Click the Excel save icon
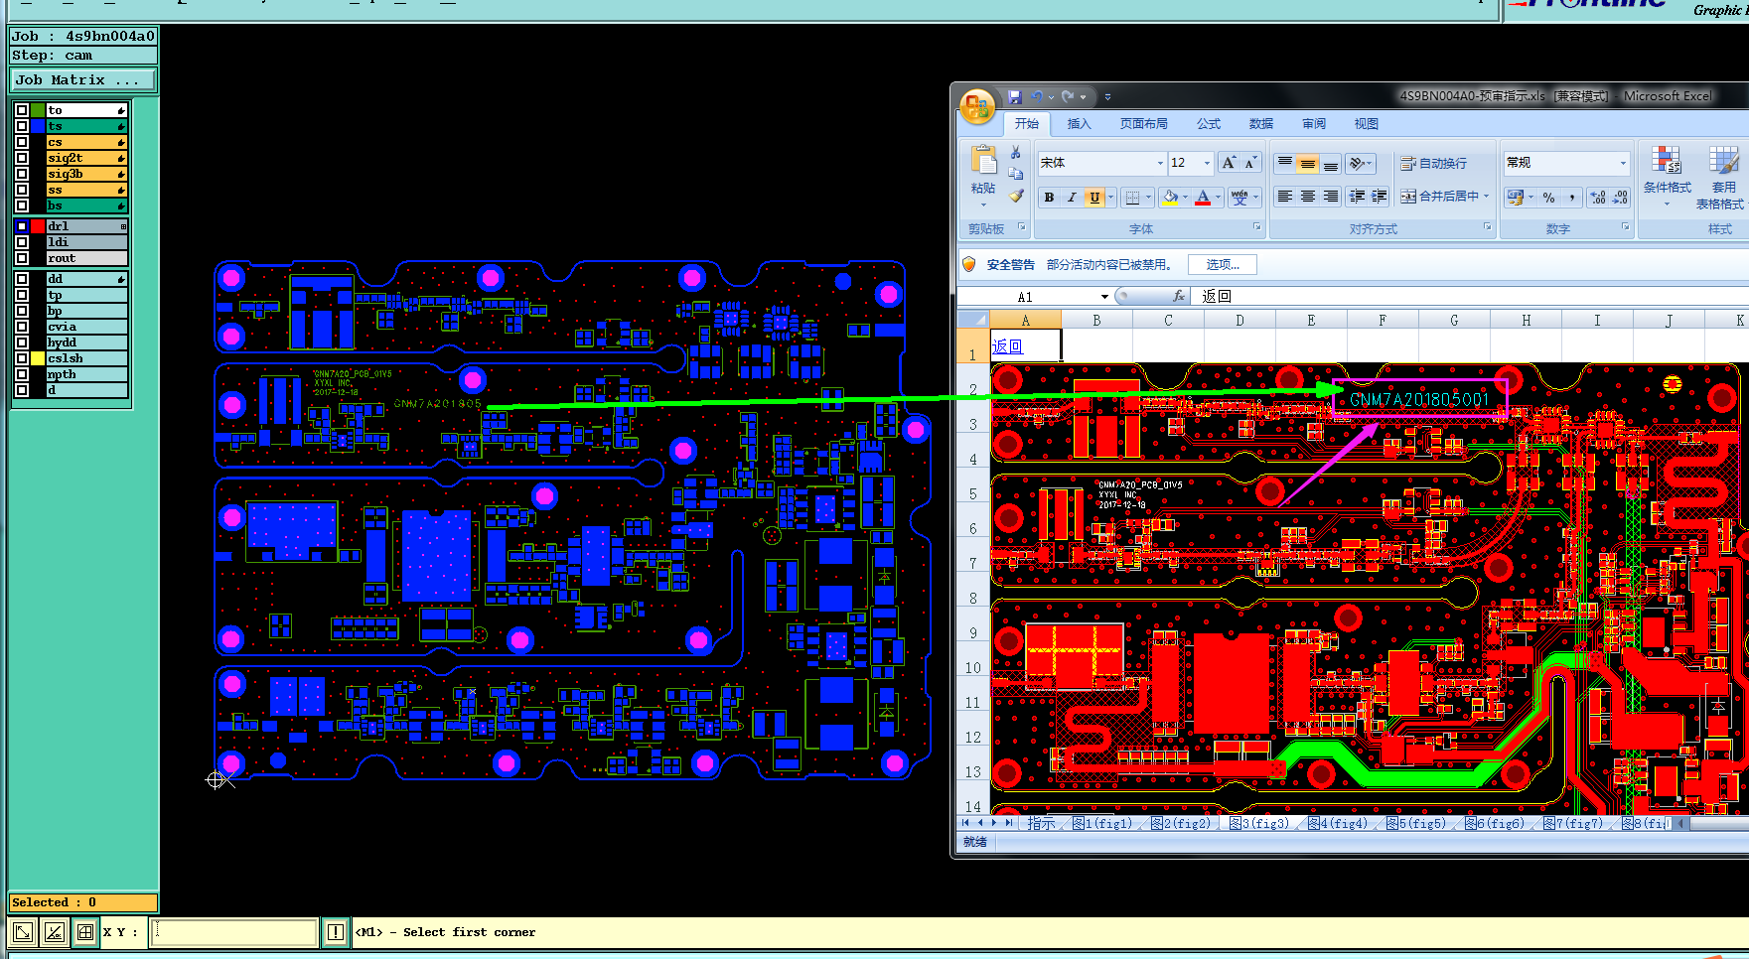The image size is (1749, 959). point(1015,97)
